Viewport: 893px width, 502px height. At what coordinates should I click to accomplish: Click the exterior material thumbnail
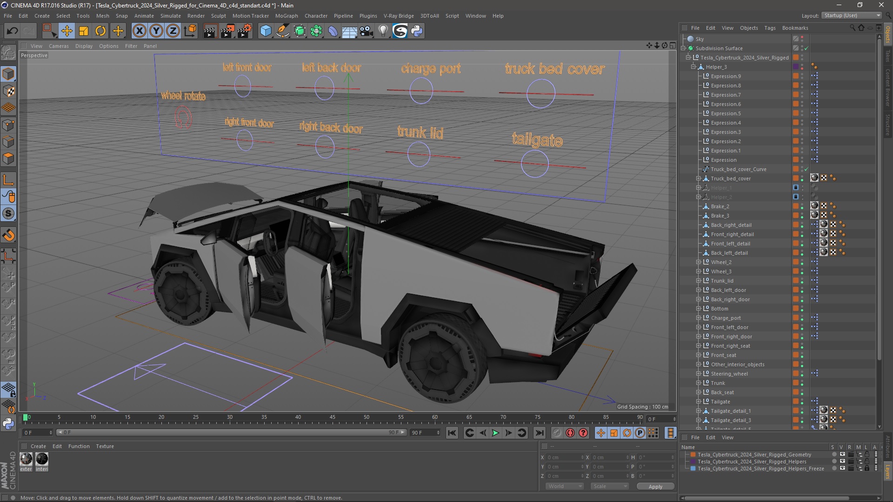26,459
